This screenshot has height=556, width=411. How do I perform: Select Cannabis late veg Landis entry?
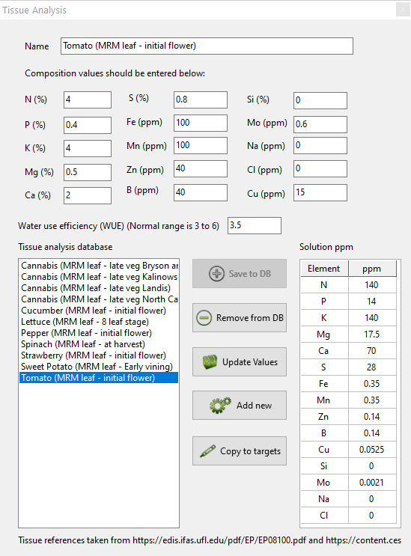point(96,288)
